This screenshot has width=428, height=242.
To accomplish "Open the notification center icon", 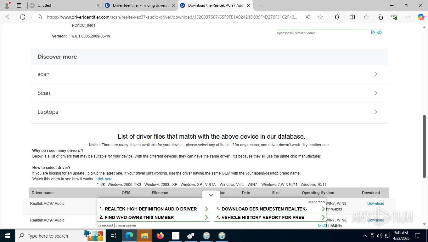I will click(418, 236).
